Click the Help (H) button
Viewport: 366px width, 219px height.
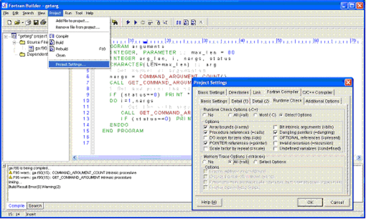(x=209, y=202)
